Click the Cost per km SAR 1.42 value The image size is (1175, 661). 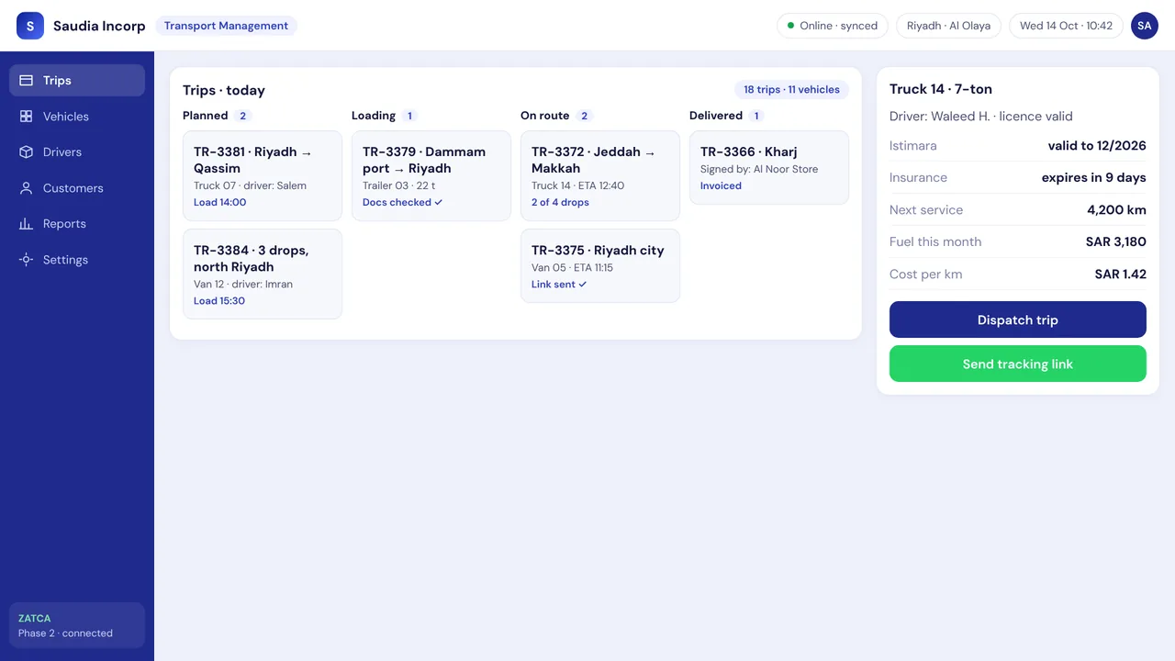click(x=1121, y=274)
